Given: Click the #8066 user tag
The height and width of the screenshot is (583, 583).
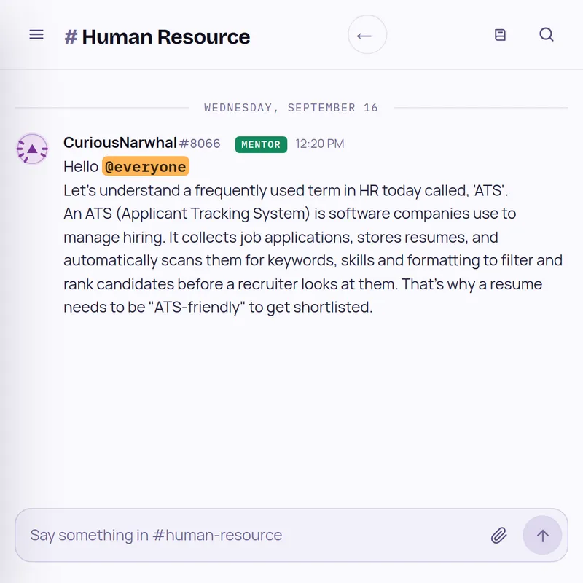Looking at the screenshot, I should (x=200, y=144).
